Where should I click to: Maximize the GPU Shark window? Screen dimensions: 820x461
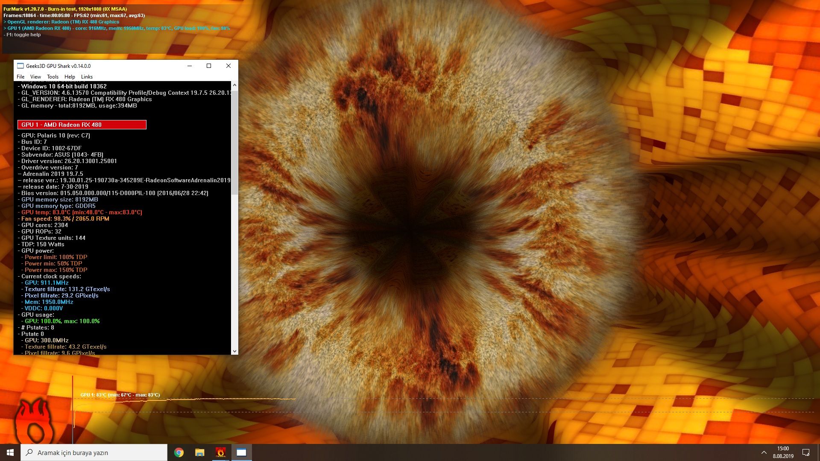click(x=209, y=66)
